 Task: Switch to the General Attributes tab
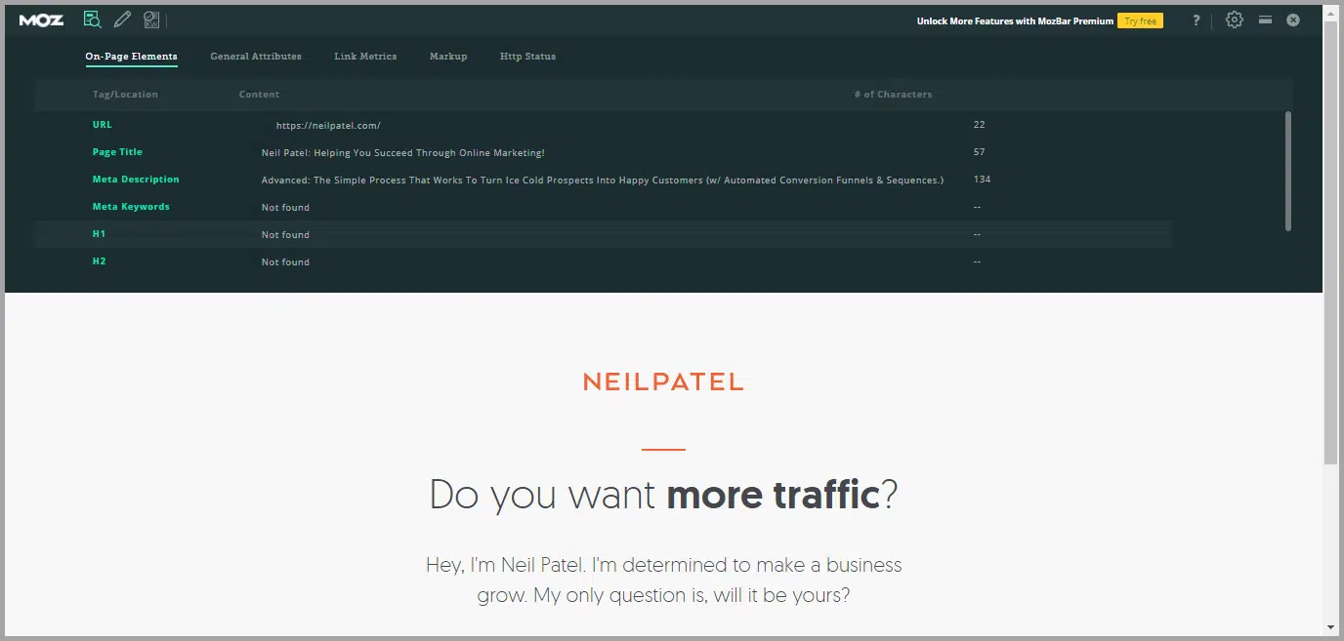[256, 57]
